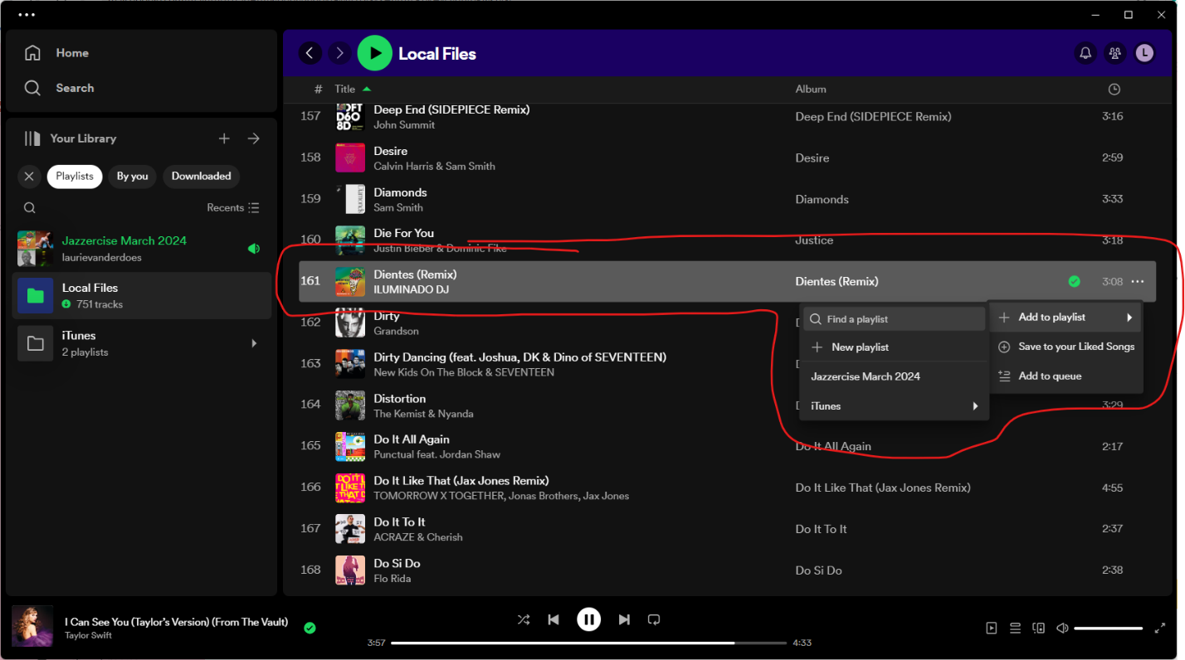Click the Dirty album art thumbnail
Screen dimensions: 1185x660
coord(350,323)
